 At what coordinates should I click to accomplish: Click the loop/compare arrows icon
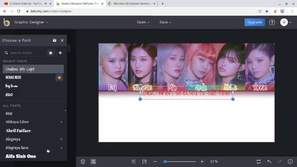pyautogui.click(x=258, y=161)
